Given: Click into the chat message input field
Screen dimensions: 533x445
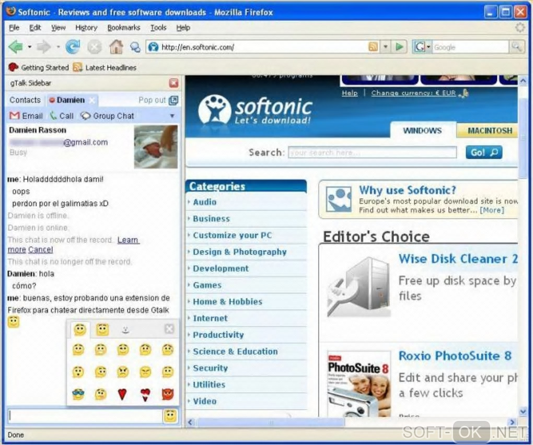Looking at the screenshot, I should [85, 416].
